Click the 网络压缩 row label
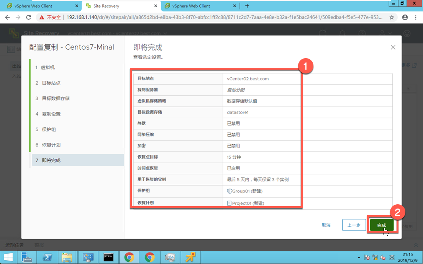The image size is (423, 264). [x=146, y=134]
